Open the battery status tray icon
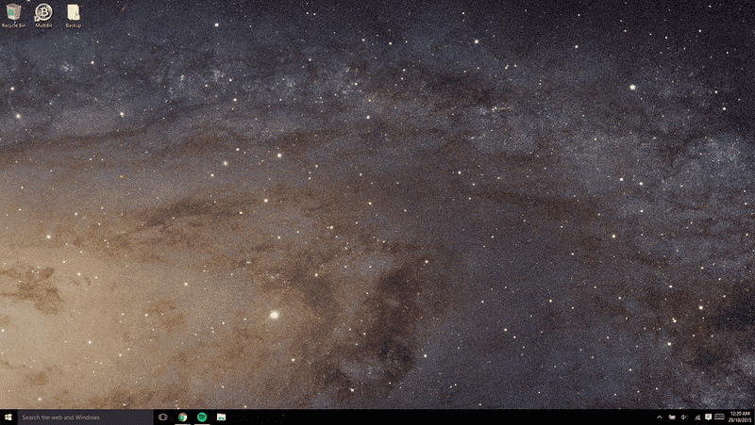 (672, 417)
